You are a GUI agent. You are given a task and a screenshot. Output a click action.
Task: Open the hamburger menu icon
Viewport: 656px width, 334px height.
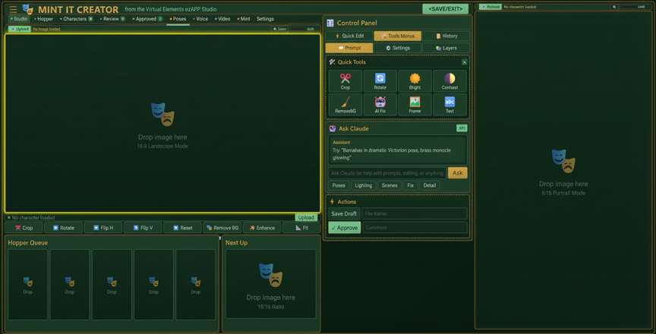13,9
